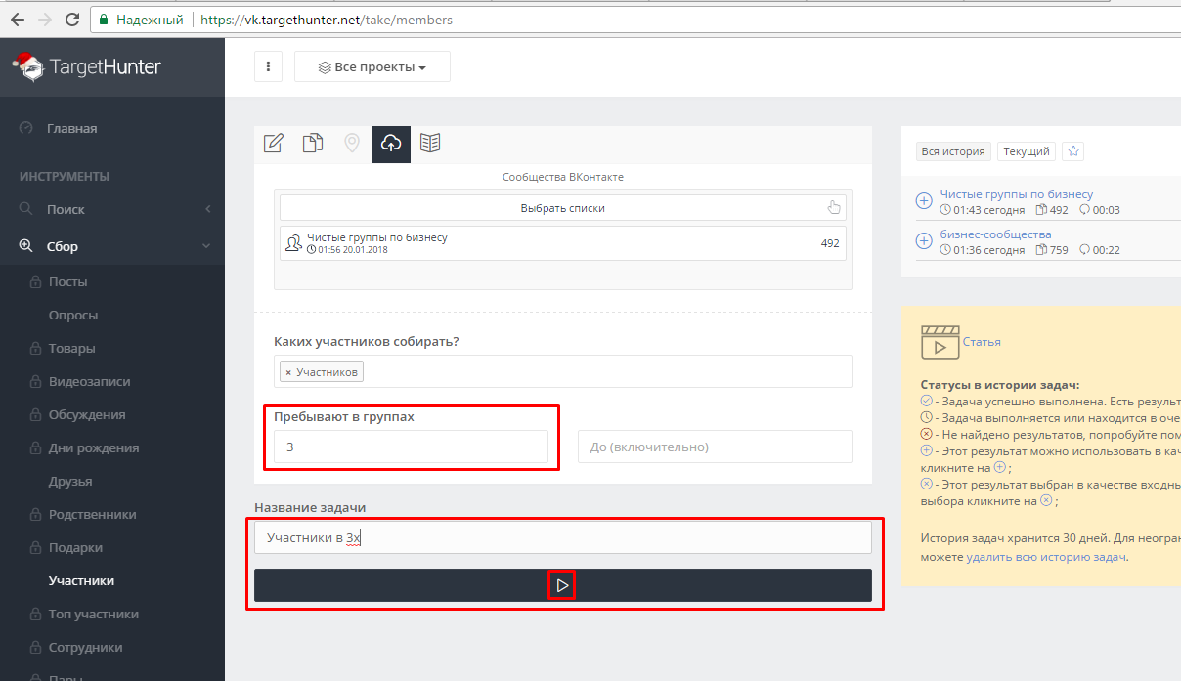This screenshot has width=1181, height=681.
Task: Toggle plus icon for Чистые группы по бизнесу
Action: [924, 201]
